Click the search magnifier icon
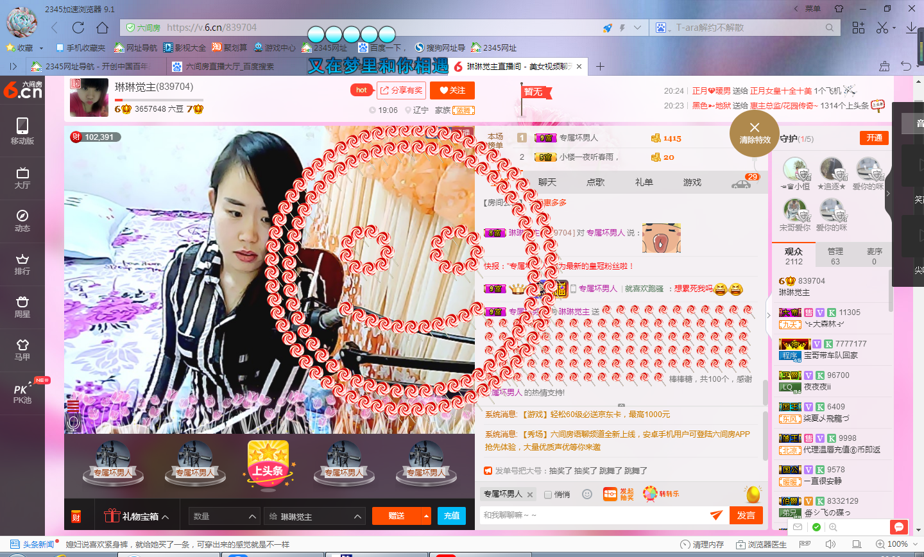Viewport: 924px width, 557px height. [830, 28]
